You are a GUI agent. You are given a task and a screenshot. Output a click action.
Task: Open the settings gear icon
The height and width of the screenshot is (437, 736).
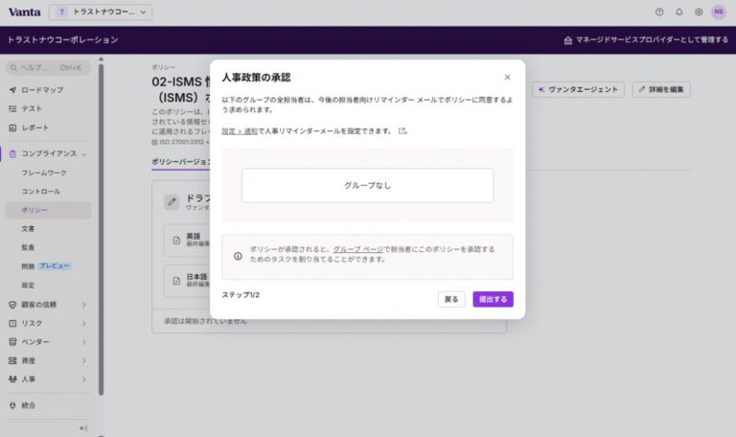click(699, 12)
